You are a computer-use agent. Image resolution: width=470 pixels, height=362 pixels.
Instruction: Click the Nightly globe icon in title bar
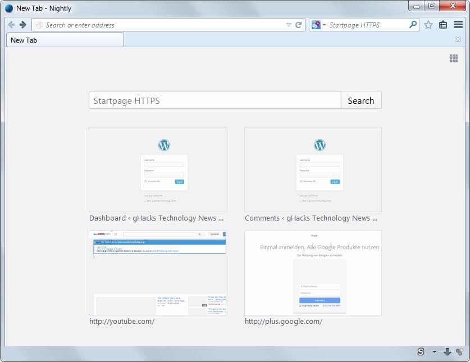pos(9,8)
